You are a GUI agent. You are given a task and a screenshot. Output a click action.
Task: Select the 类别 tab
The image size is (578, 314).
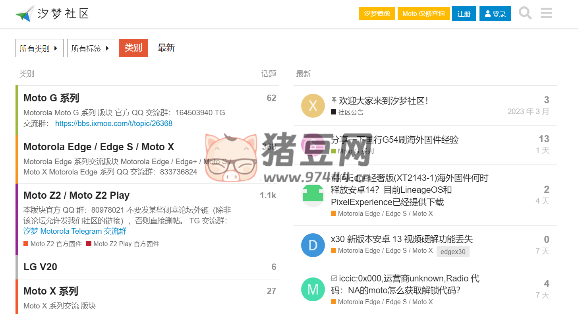tap(133, 48)
